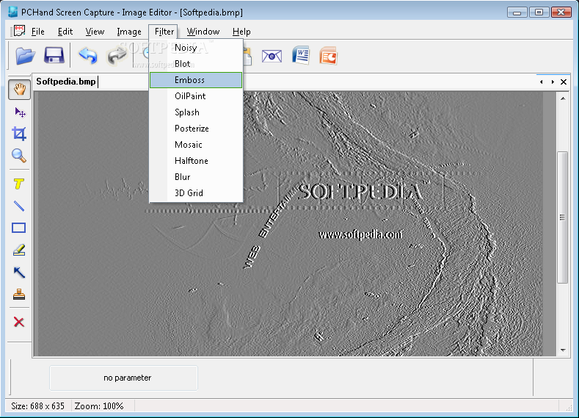This screenshot has height=418, width=579.
Task: Open the View menu
Action: click(95, 32)
